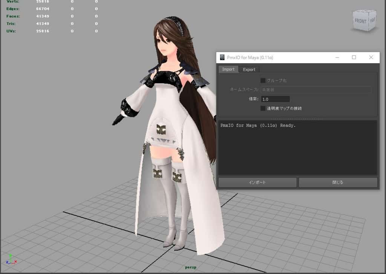Click the 倍率 scale input field

point(275,99)
